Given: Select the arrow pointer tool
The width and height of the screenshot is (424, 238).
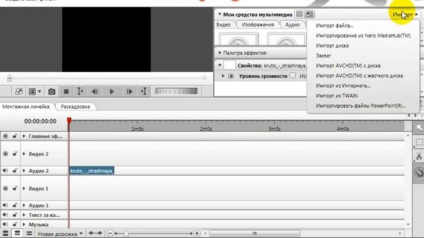Looking at the screenshot, I should pos(419,128).
